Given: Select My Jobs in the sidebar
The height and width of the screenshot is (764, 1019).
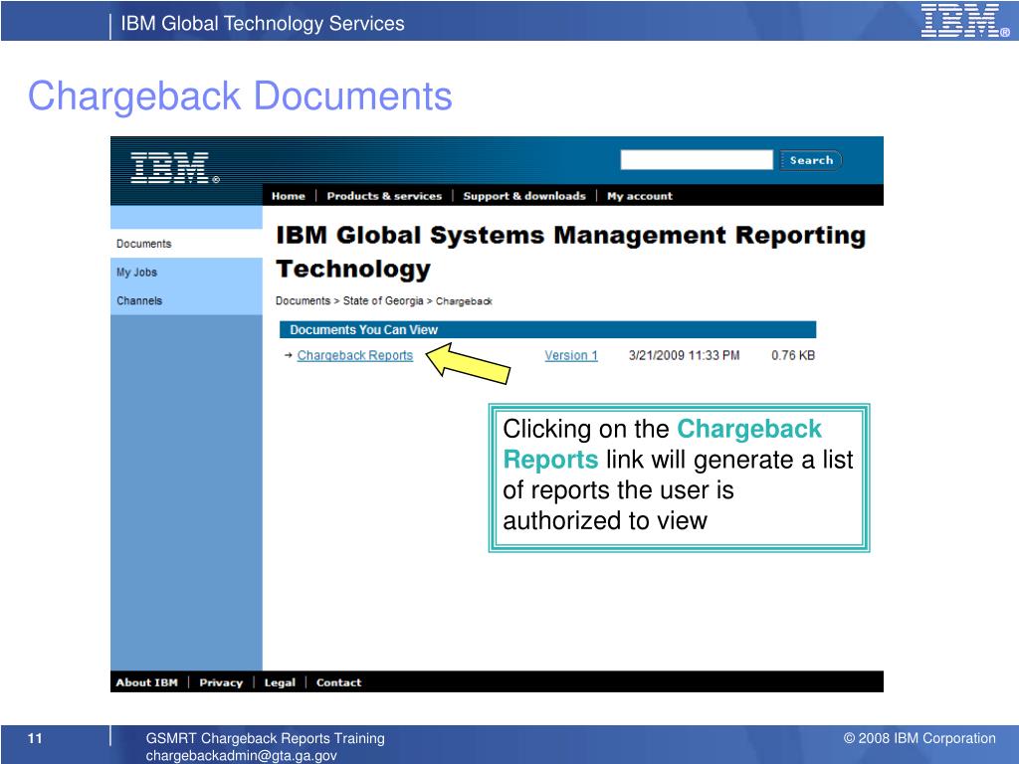Looking at the screenshot, I should 136,273.
